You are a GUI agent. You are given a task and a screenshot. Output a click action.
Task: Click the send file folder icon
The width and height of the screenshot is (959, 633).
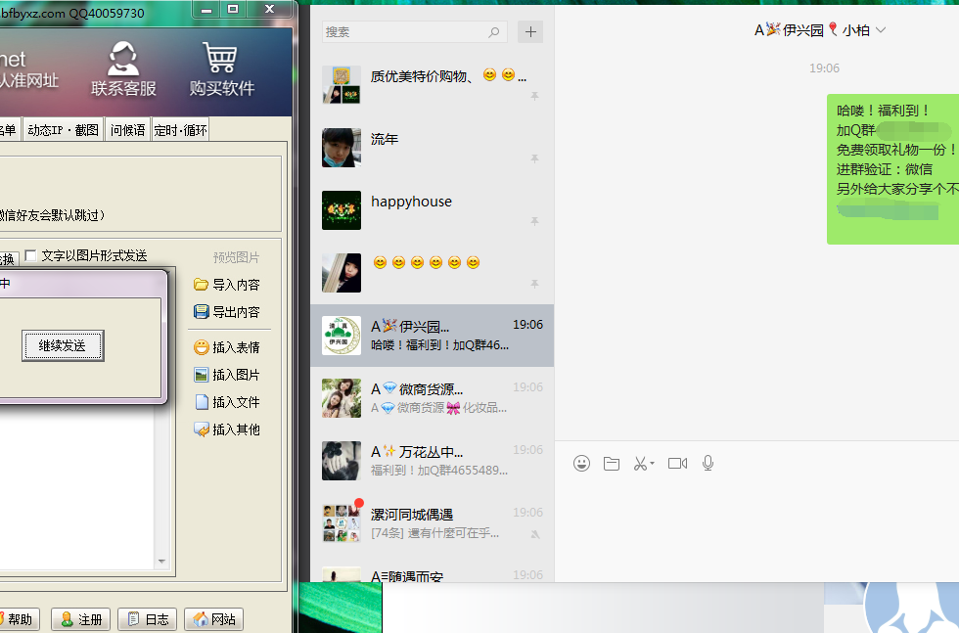[x=612, y=463]
